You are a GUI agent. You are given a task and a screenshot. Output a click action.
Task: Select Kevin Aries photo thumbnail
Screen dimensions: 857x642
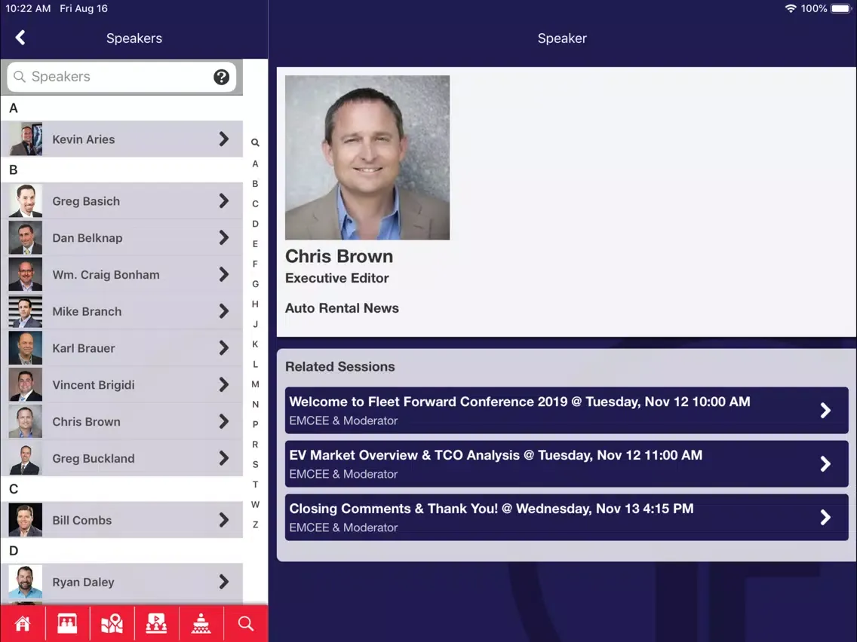25,139
